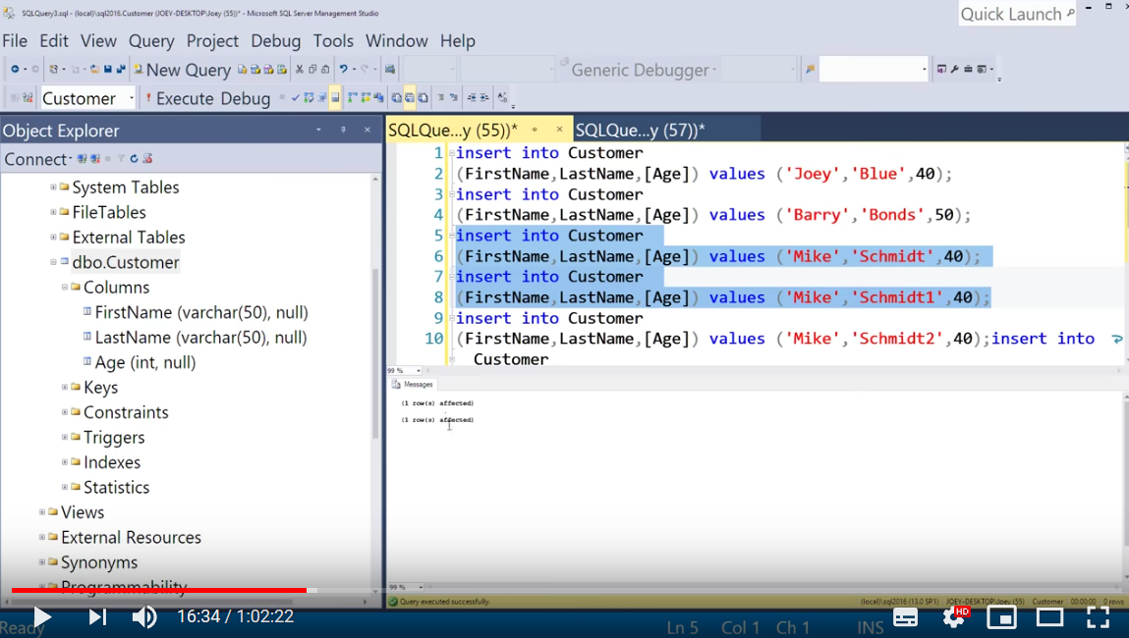Click the Undo arrow icon

(344, 69)
